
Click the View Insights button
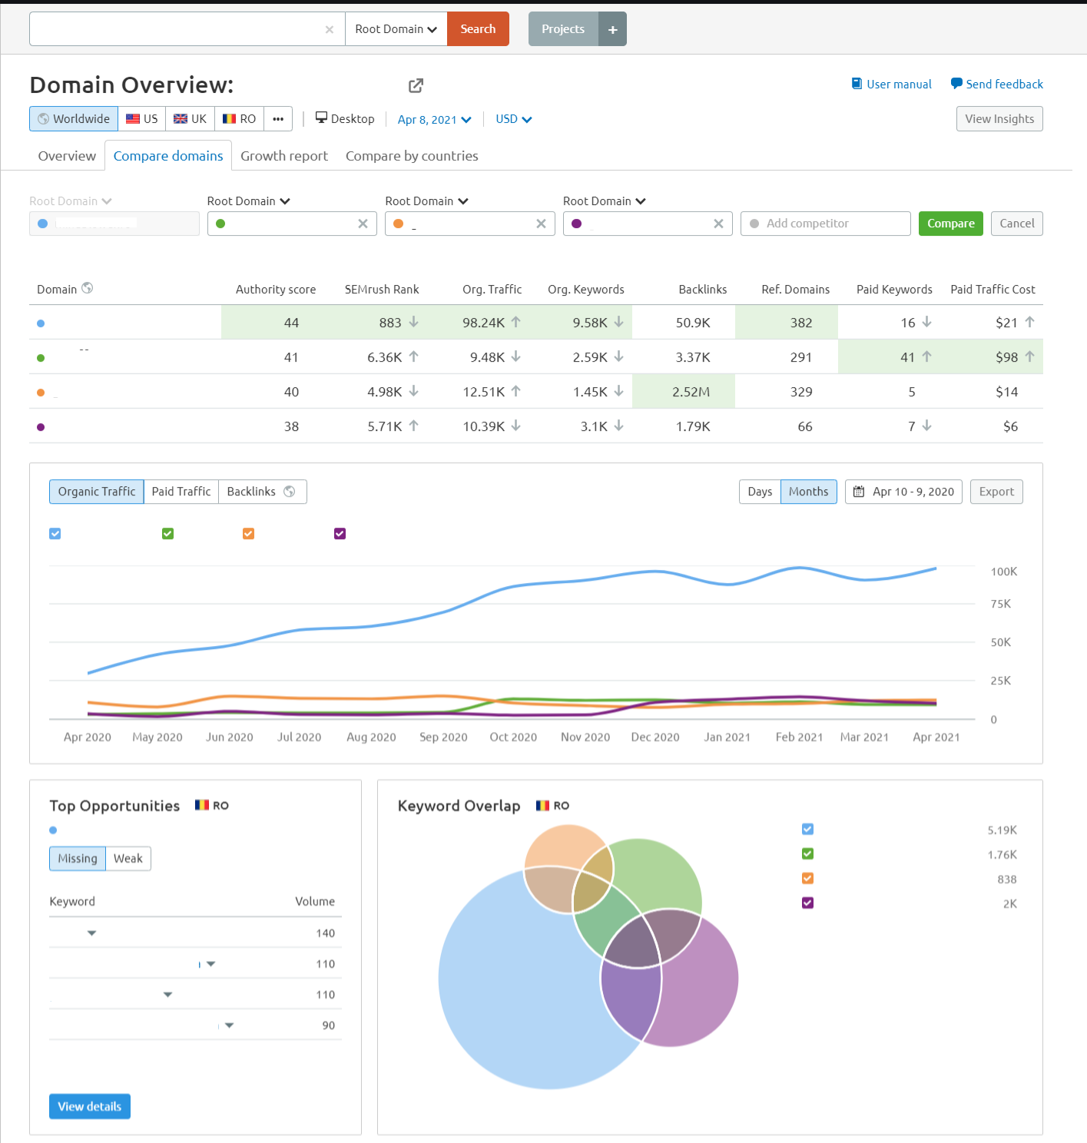(999, 119)
